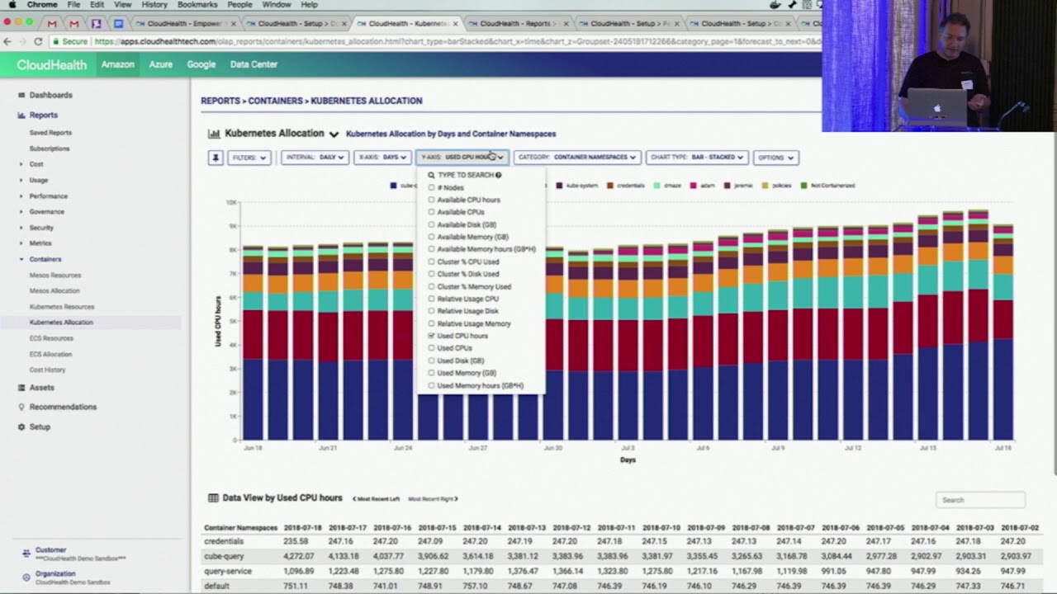Expand the Performance sidebar section
This screenshot has width=1057, height=594.
21,196
